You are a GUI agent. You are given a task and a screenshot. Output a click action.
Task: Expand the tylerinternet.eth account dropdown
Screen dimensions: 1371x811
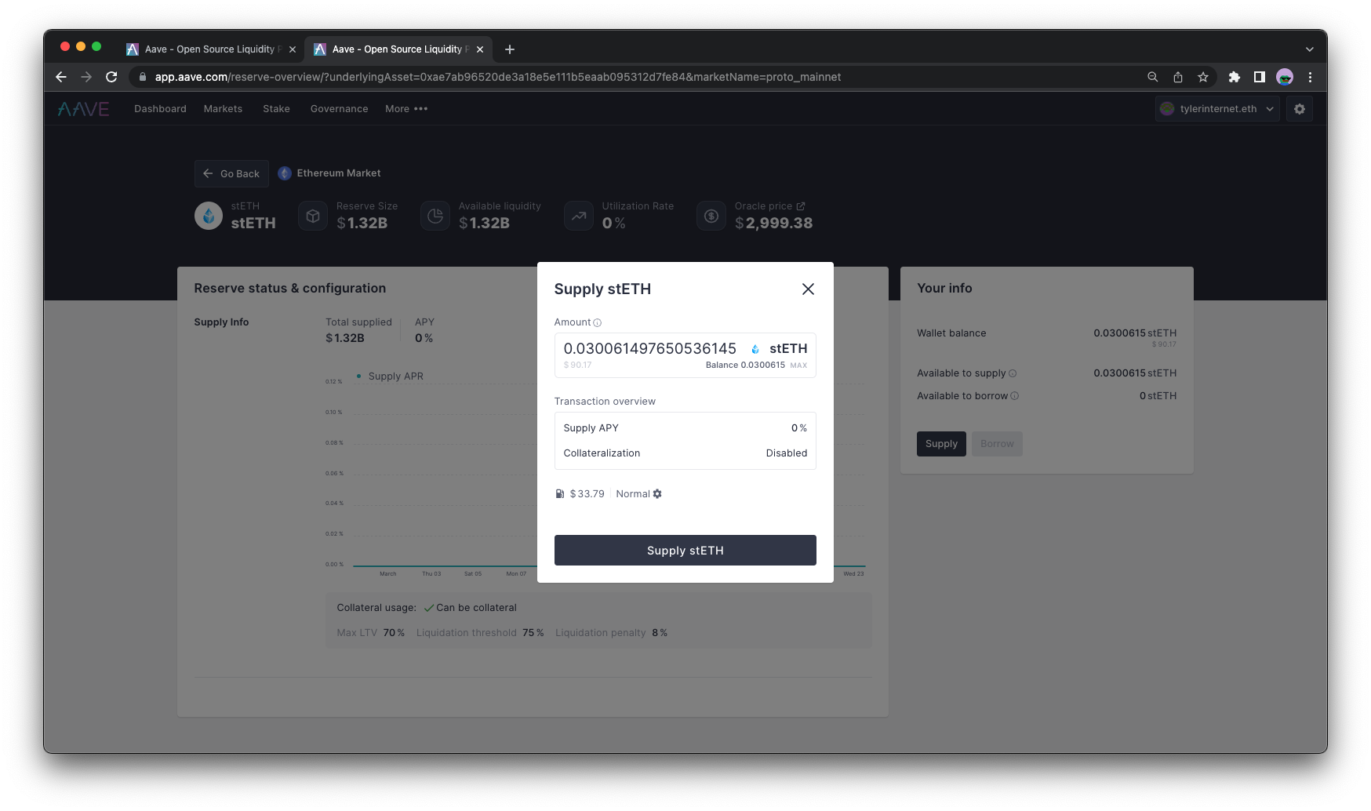pyautogui.click(x=1271, y=108)
